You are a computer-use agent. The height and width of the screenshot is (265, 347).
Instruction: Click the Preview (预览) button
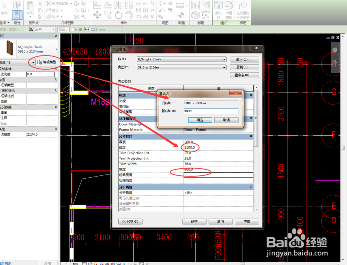130,221
